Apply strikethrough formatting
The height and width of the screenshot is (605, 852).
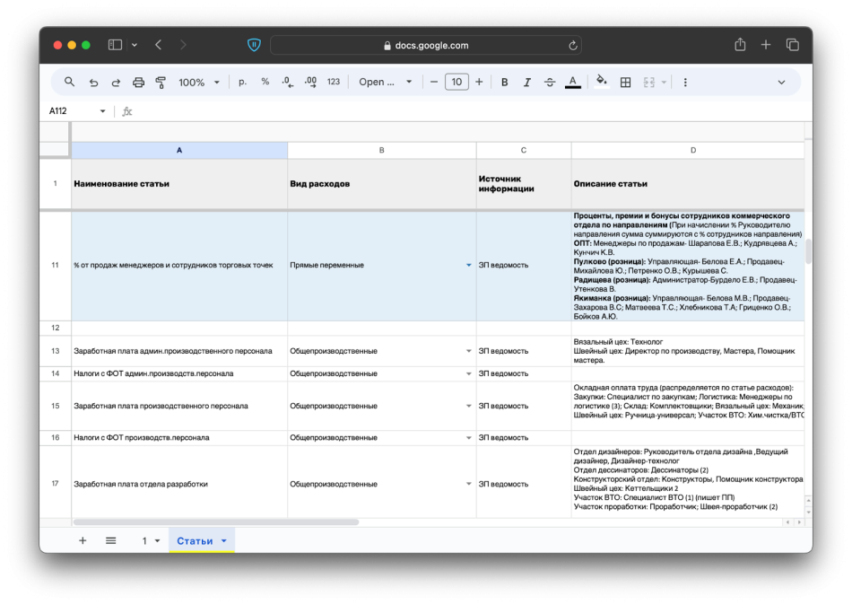[x=550, y=82]
